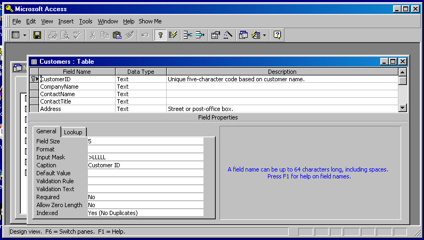Click the Data Type column header

click(141, 72)
